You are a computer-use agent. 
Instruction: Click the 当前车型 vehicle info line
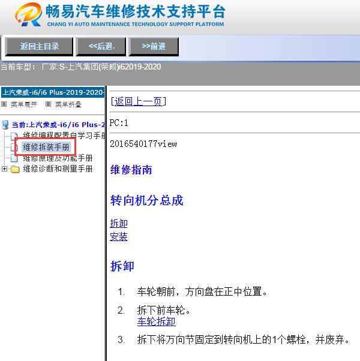pyautogui.click(x=81, y=67)
